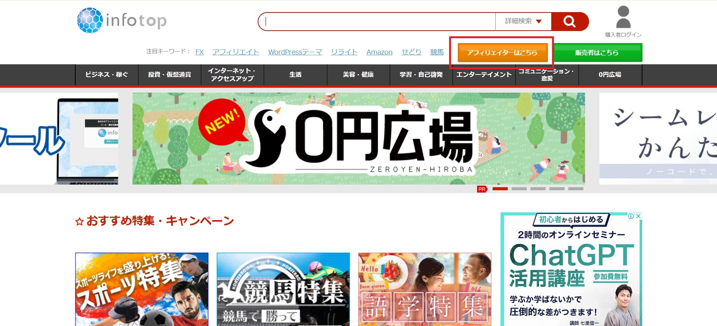Select fifth carousel slide indicator
The height and width of the screenshot is (326, 717).
tap(576, 188)
